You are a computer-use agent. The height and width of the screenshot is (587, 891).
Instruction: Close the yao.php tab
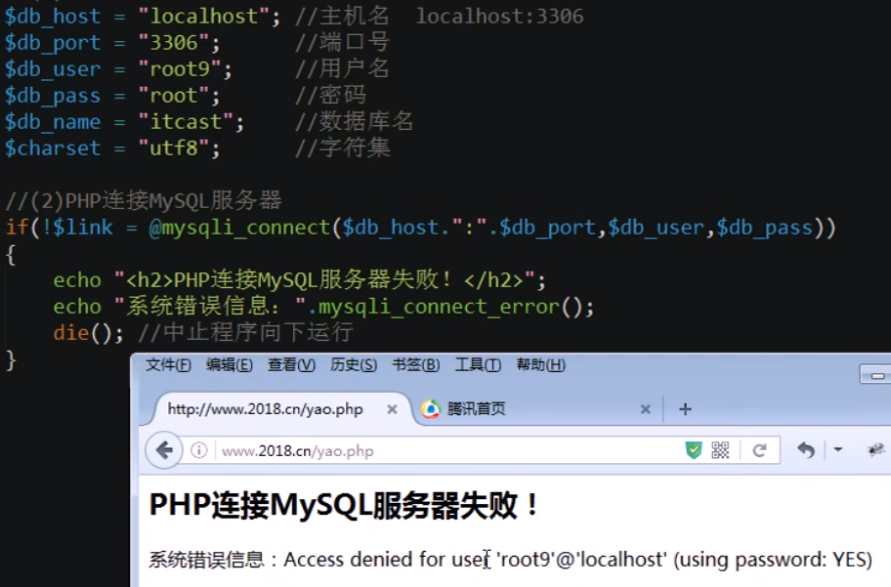coord(392,409)
